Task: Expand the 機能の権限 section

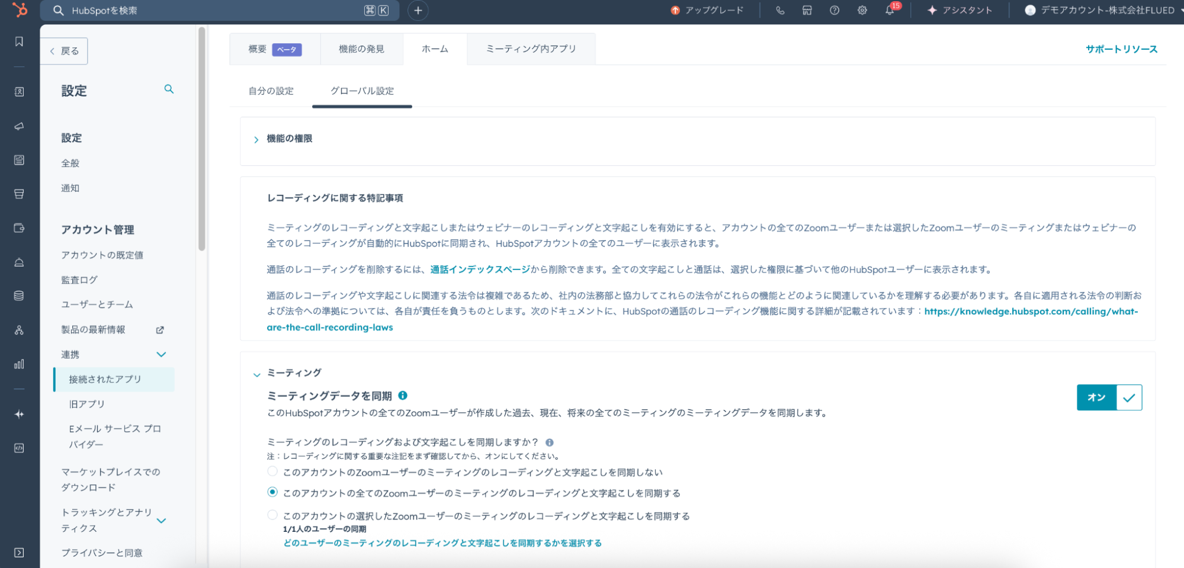Action: [x=256, y=140]
